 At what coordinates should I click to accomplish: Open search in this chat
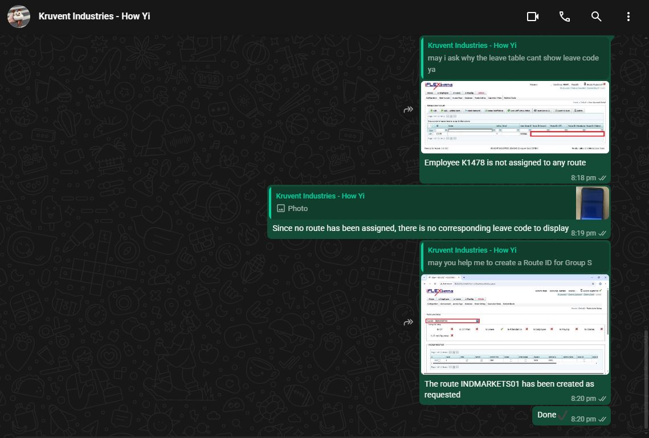597,17
